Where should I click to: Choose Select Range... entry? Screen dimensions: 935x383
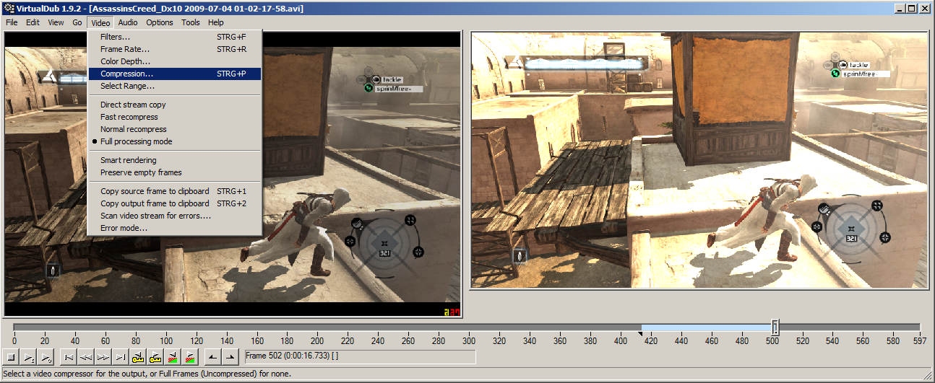(174, 86)
